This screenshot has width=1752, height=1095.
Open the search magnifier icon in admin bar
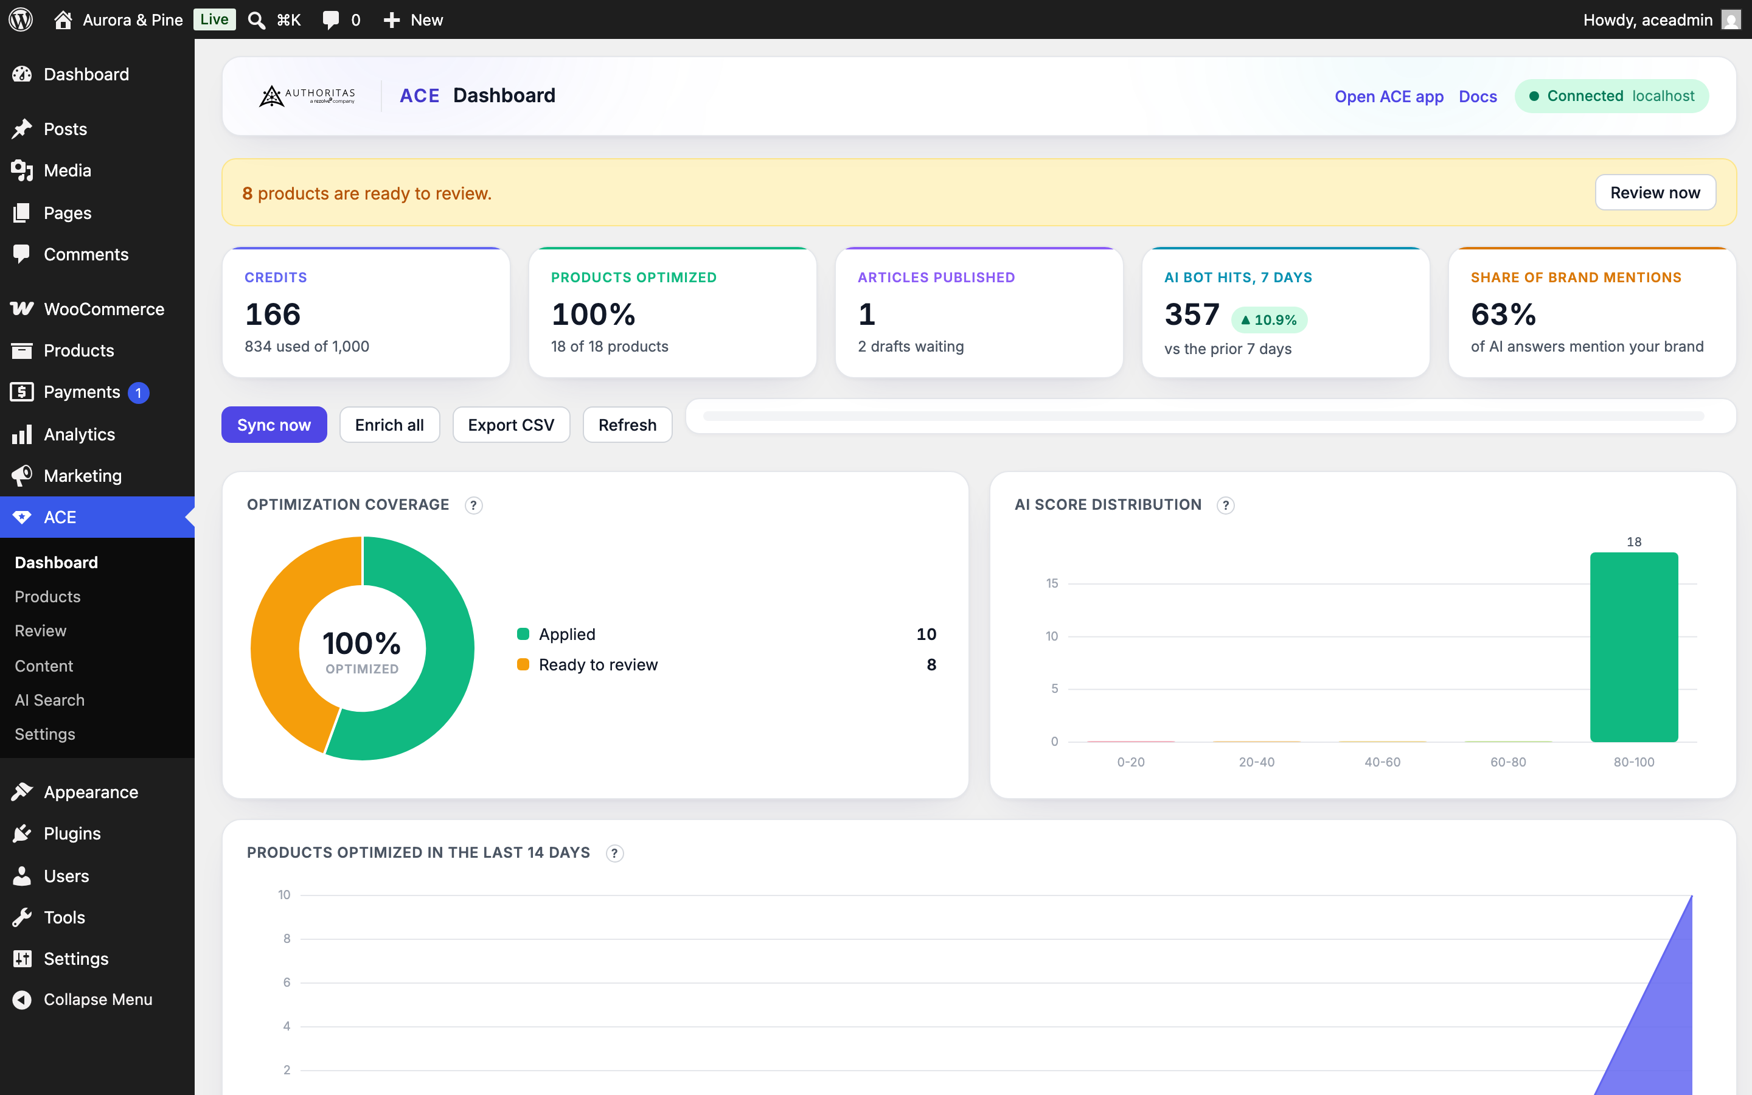(x=256, y=19)
